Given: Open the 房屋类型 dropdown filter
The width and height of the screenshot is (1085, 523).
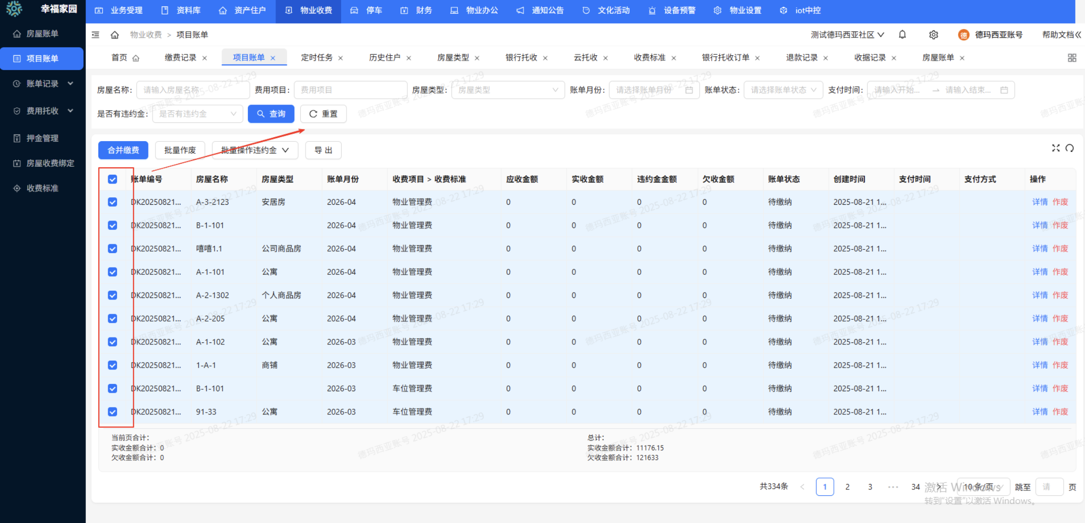Looking at the screenshot, I should [x=507, y=90].
